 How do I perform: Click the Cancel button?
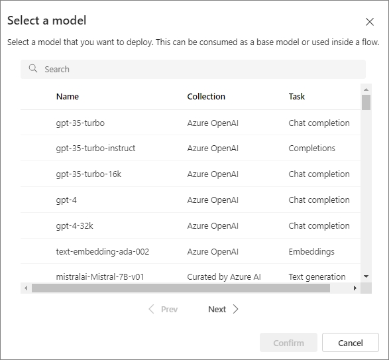coord(351,343)
